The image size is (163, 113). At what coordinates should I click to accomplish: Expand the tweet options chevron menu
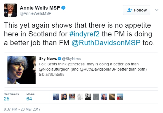(157, 10)
